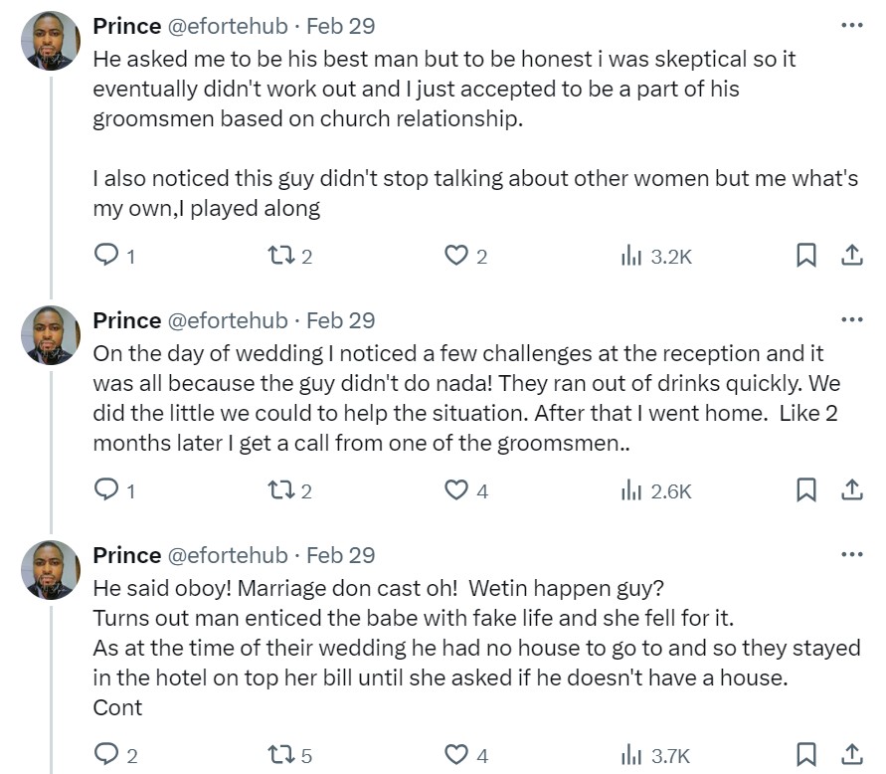Screen dimensions: 886x774
Task: Reply to the best man tweet
Action: pos(106,256)
